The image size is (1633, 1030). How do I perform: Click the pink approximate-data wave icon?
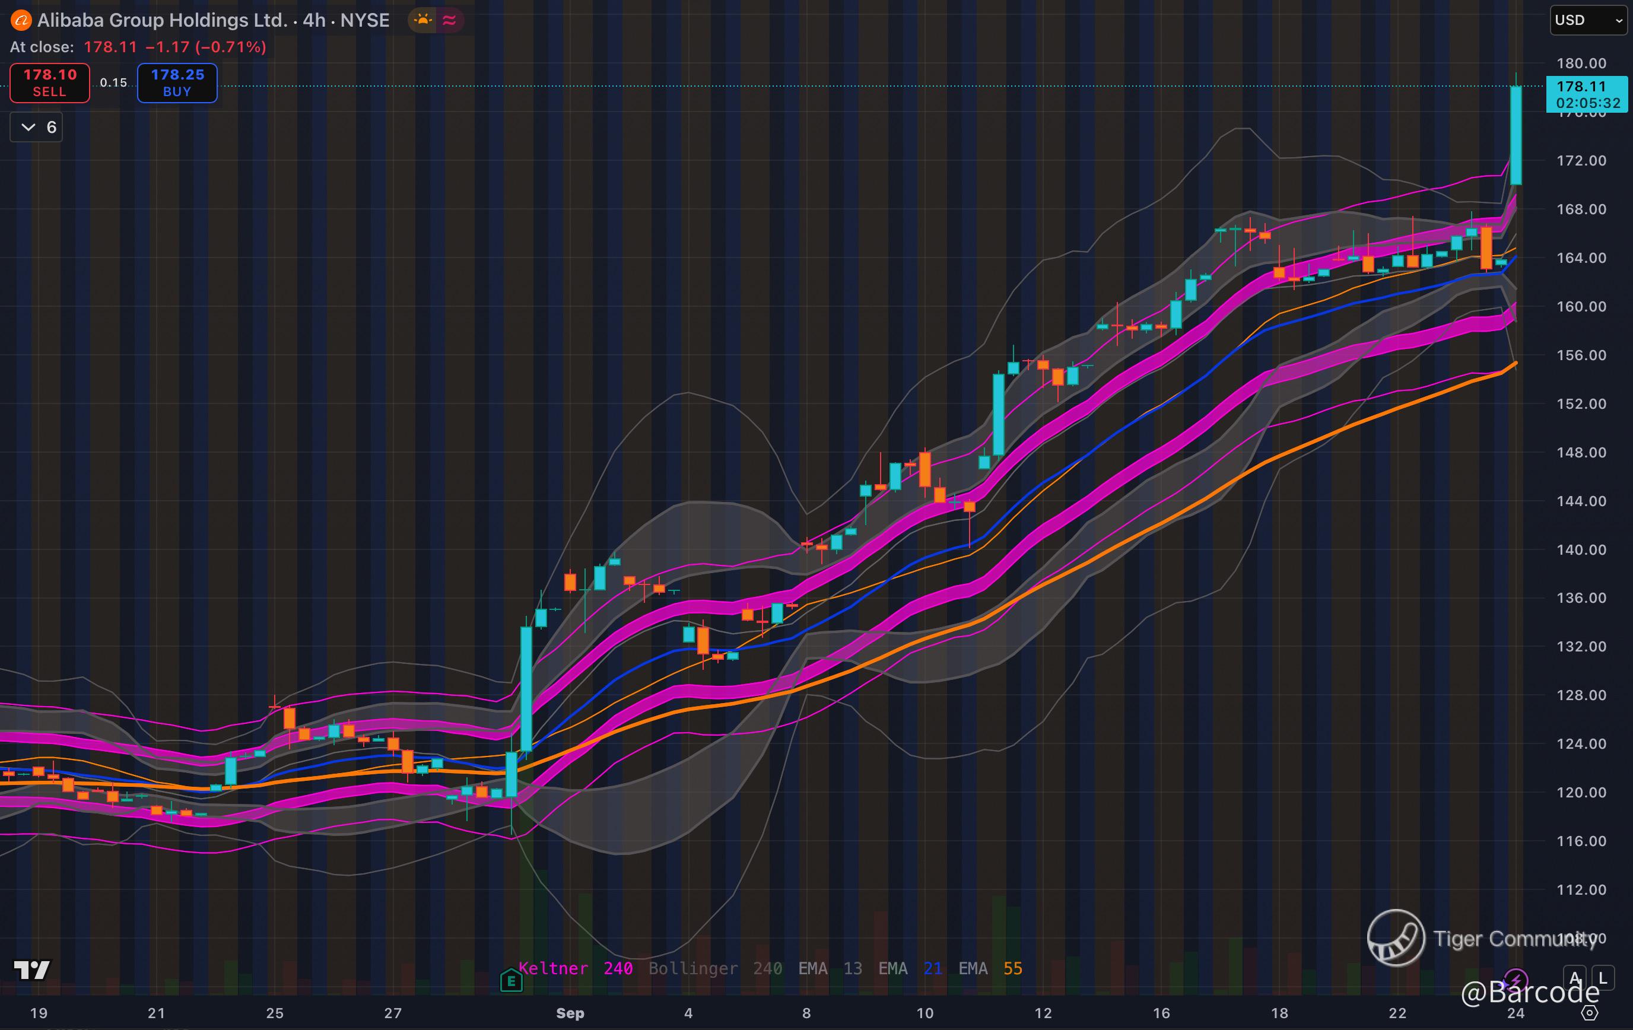point(449,20)
